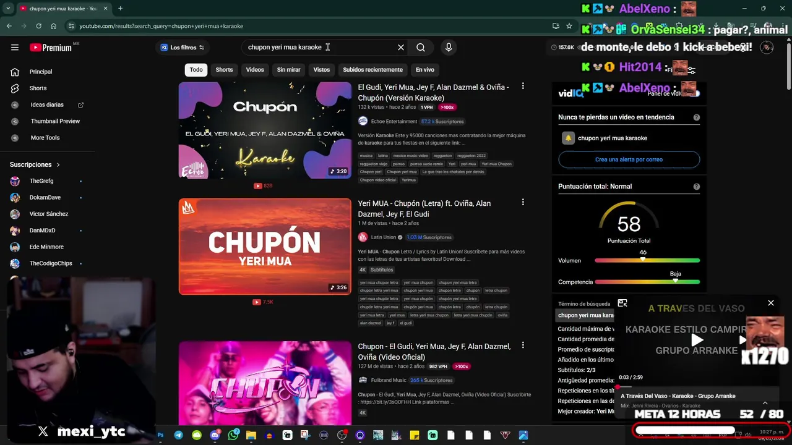The height and width of the screenshot is (445, 792).
Task: Click the Volumen score slider bar
Action: [647, 261]
